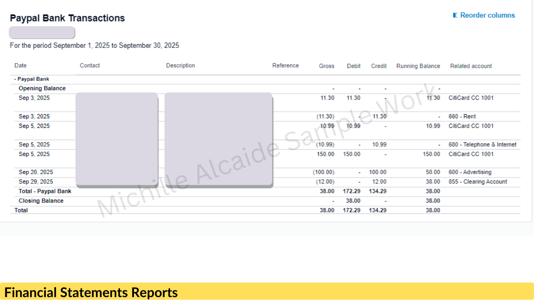The width and height of the screenshot is (534, 300).
Task: Select the 'Paypal Bank Transactions' report title
Action: click(x=67, y=18)
